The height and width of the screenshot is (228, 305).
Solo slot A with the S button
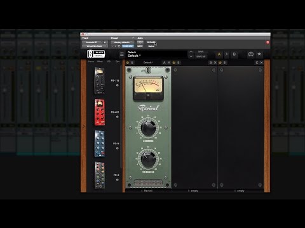coord(132,63)
